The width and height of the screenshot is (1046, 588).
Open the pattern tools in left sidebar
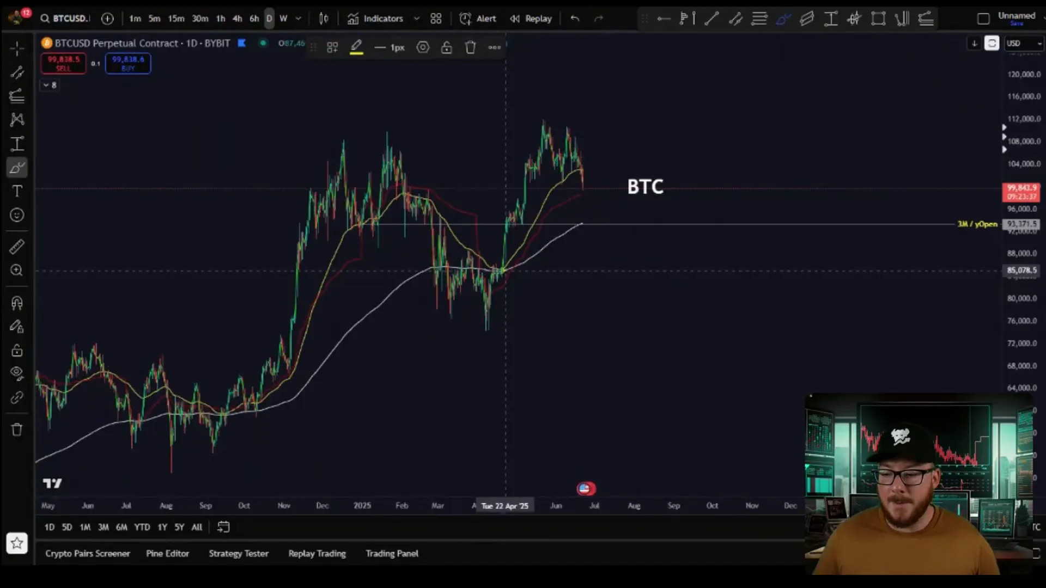tap(17, 120)
